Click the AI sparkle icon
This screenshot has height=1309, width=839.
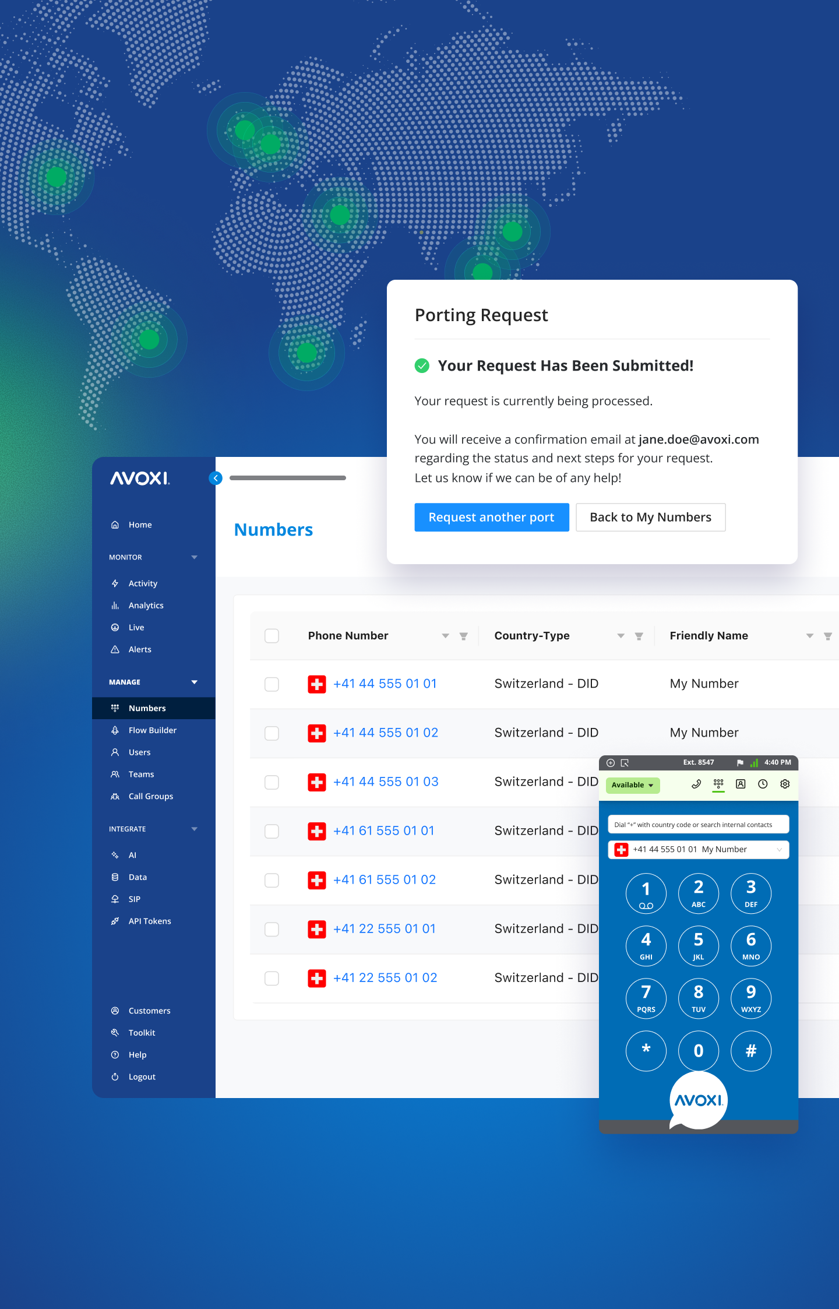115,855
